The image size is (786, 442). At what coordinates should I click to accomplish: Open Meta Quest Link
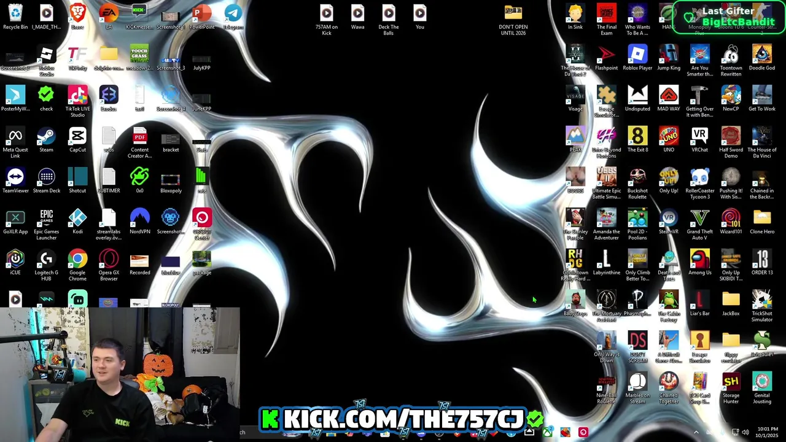point(15,143)
